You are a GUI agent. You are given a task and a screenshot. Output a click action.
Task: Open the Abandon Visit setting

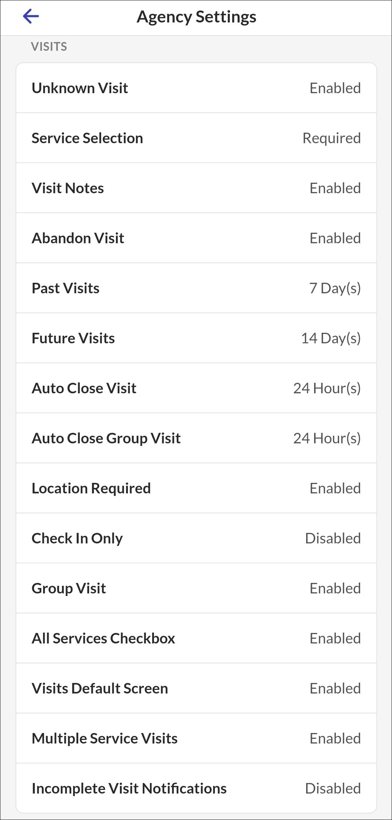[196, 238]
